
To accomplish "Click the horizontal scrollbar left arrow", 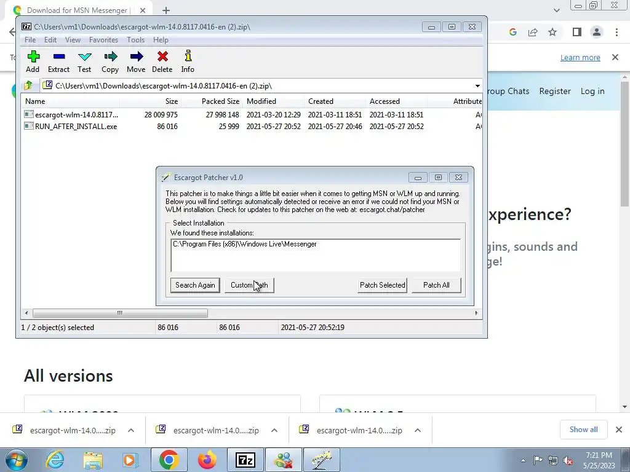I will [x=26, y=313].
